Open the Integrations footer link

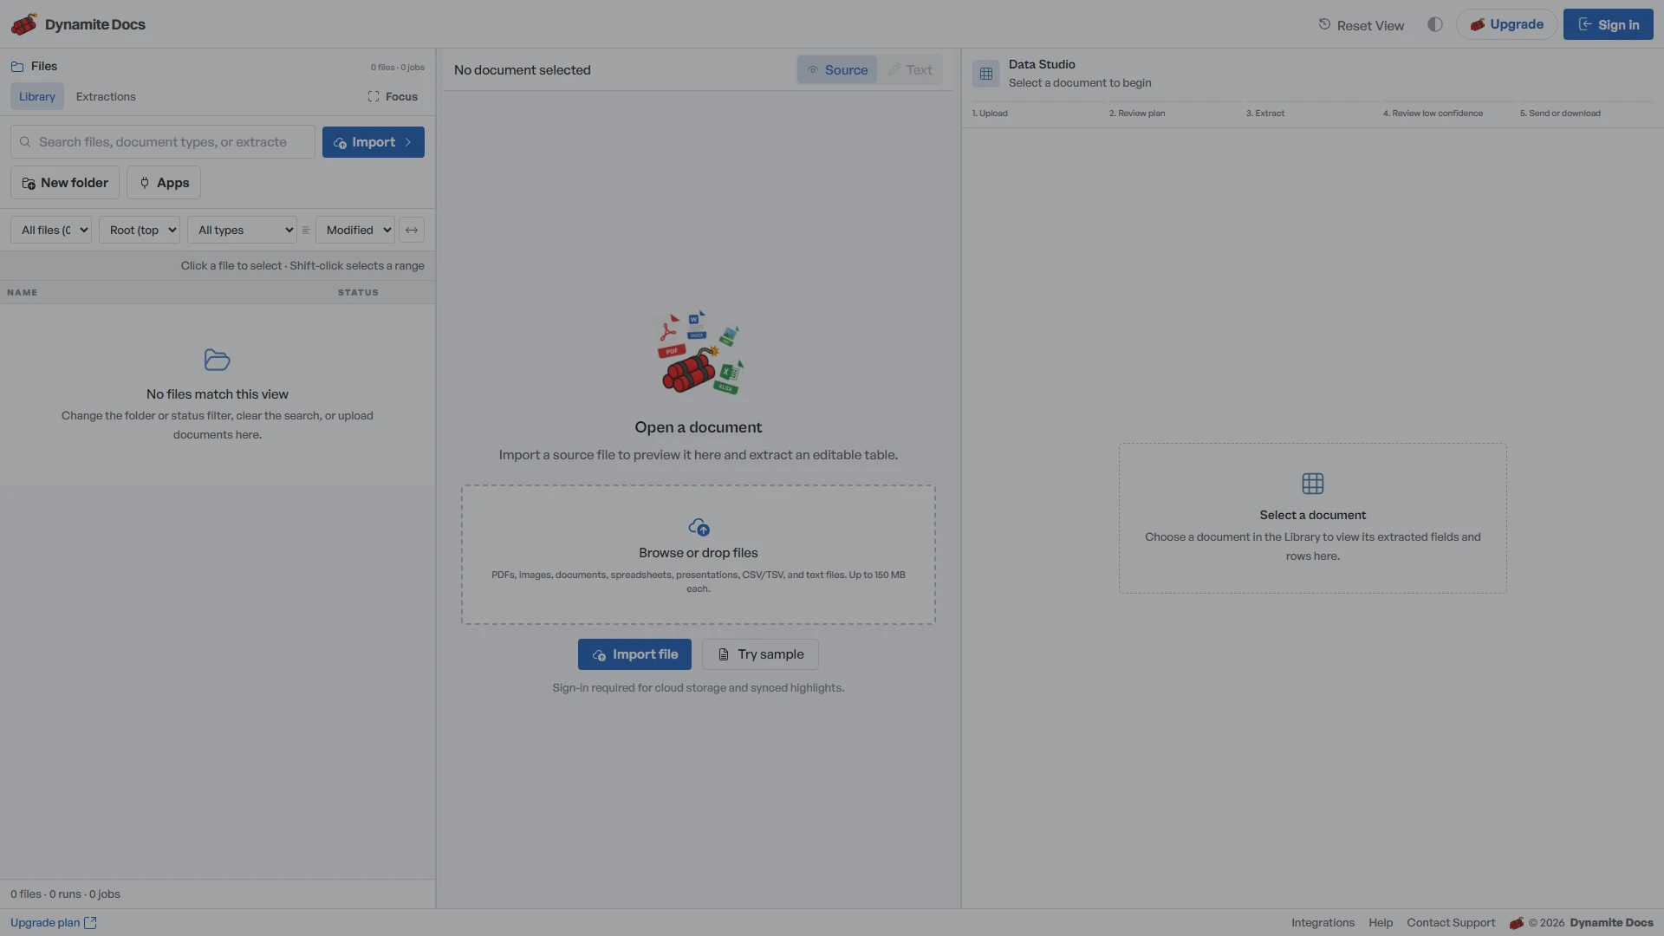[x=1323, y=923]
